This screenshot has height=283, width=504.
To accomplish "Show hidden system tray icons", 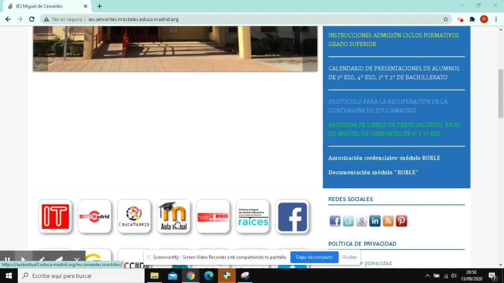I will pos(427,276).
